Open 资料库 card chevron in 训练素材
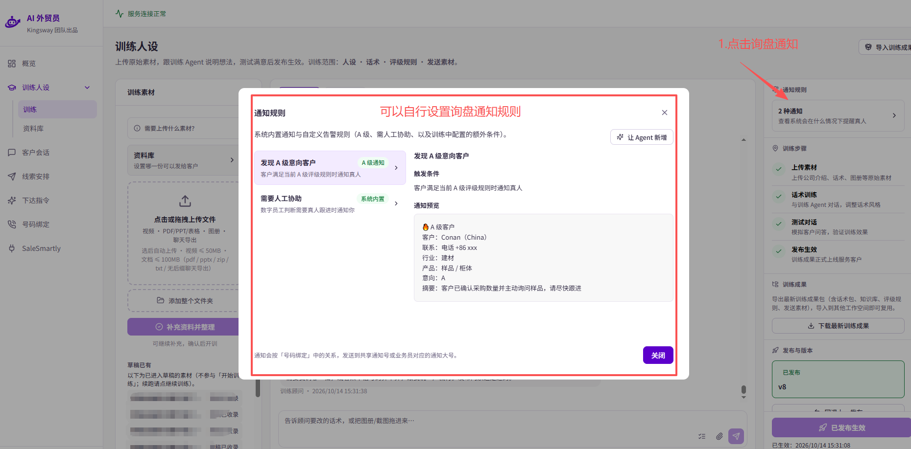This screenshot has height=449, width=911. click(232, 160)
